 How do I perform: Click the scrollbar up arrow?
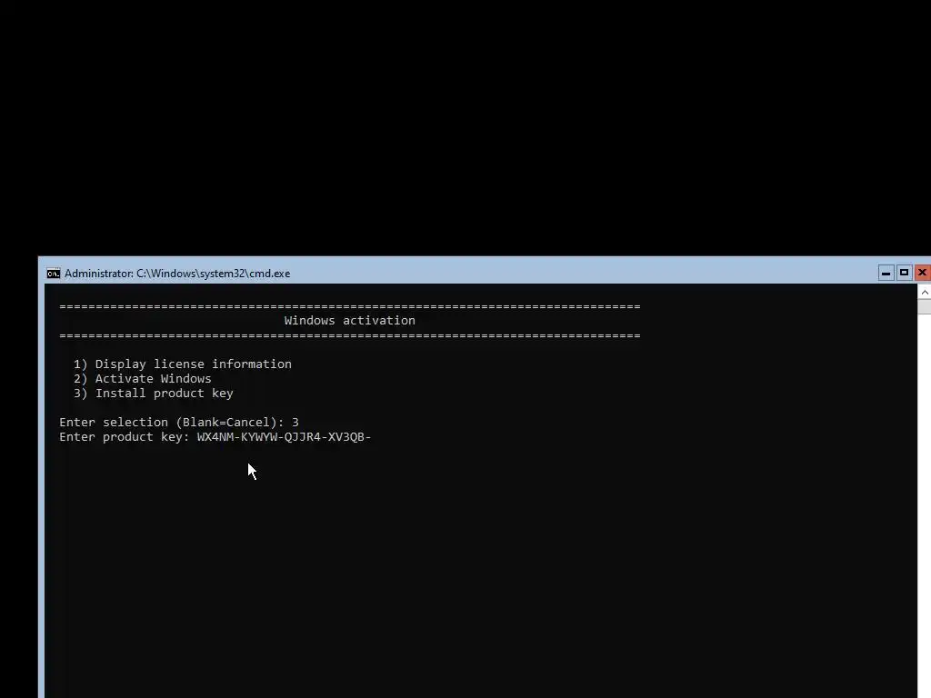925,292
